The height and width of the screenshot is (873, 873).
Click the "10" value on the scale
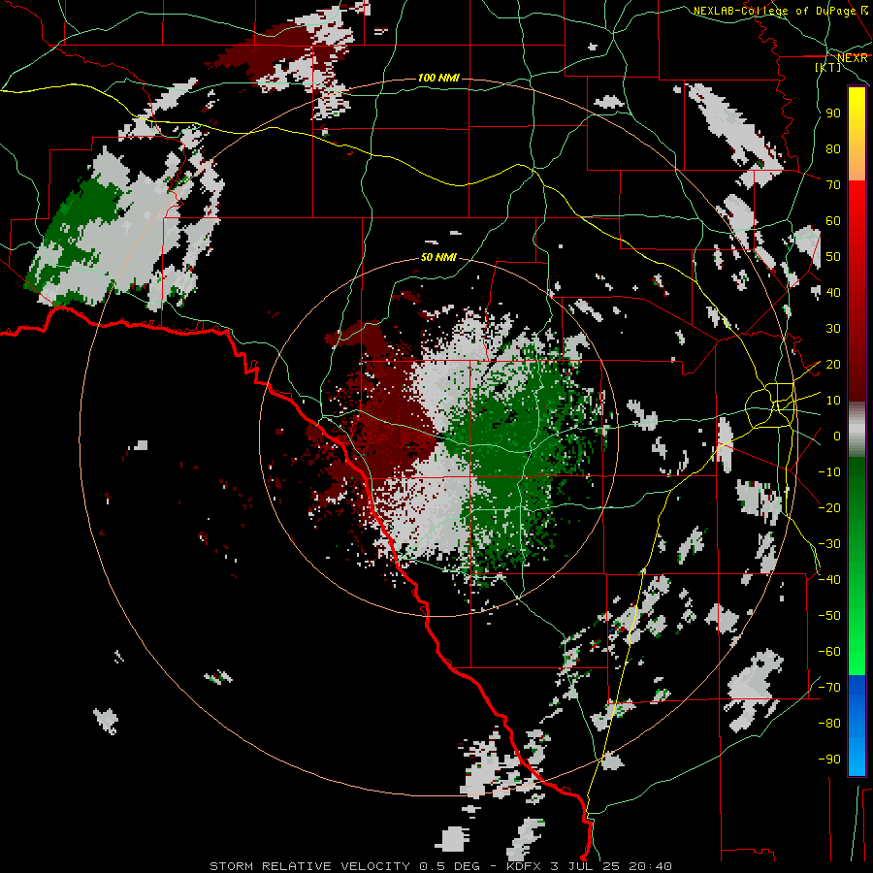click(x=833, y=401)
